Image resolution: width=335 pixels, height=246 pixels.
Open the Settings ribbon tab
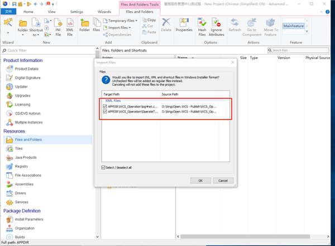tap(76, 11)
